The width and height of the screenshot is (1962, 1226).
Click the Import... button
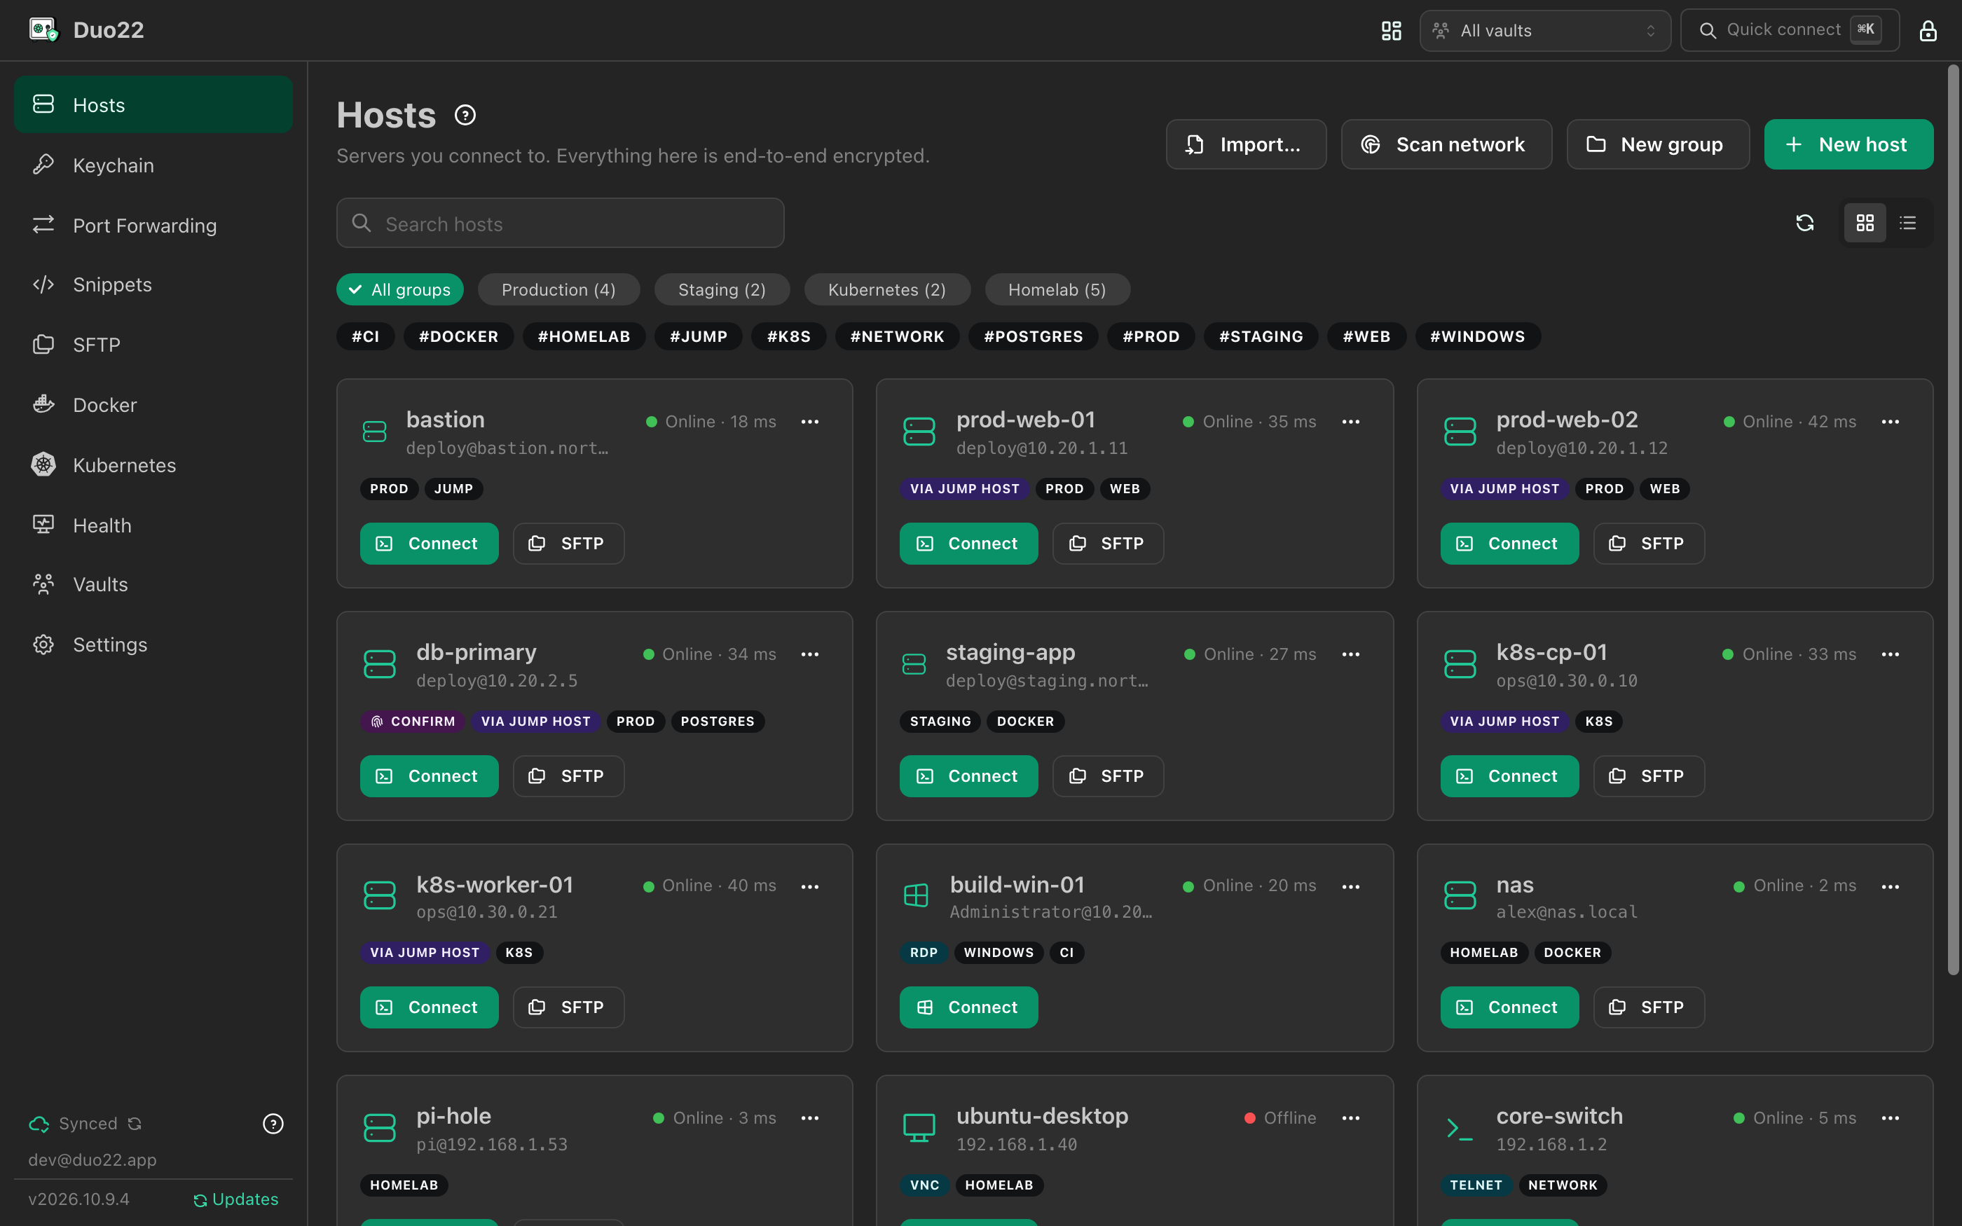click(1246, 144)
